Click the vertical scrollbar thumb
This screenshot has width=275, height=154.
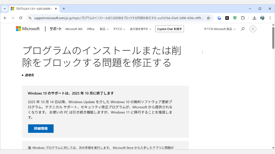273,38
